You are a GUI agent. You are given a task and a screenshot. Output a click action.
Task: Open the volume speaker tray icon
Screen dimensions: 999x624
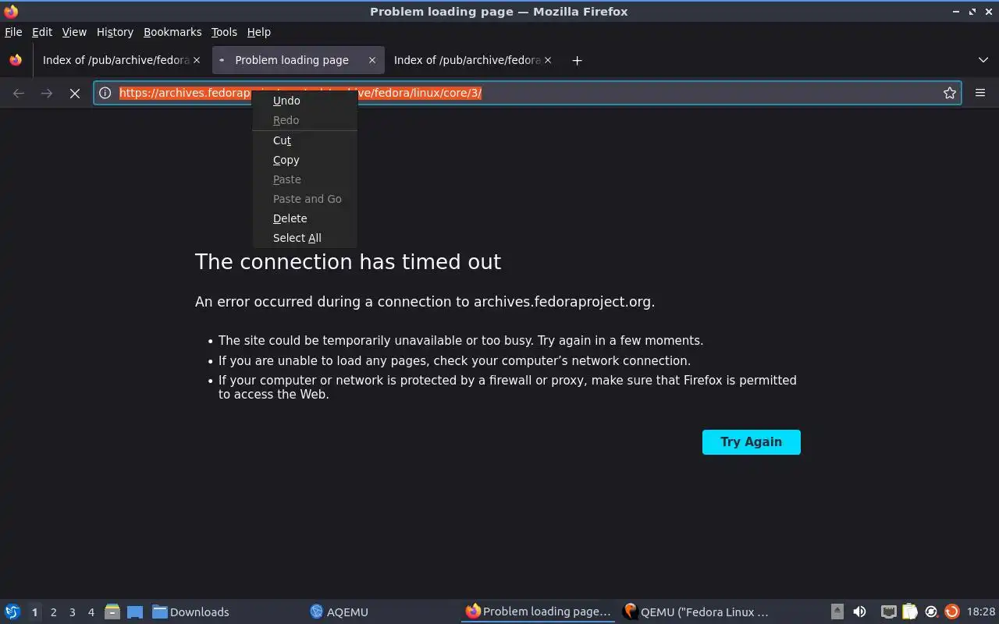point(859,612)
